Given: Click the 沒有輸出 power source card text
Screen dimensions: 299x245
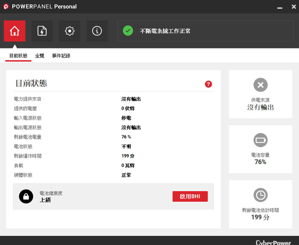Looking at the screenshot, I should click(260, 107).
